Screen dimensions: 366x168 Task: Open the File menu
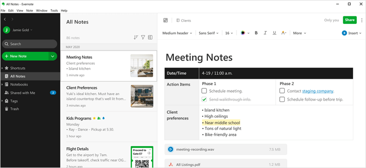(x=3, y=11)
